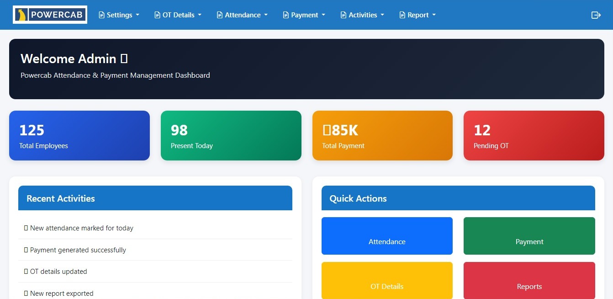This screenshot has width=613, height=299.
Task: Click 'OT details updated' activity
Action: pyautogui.click(x=155, y=272)
